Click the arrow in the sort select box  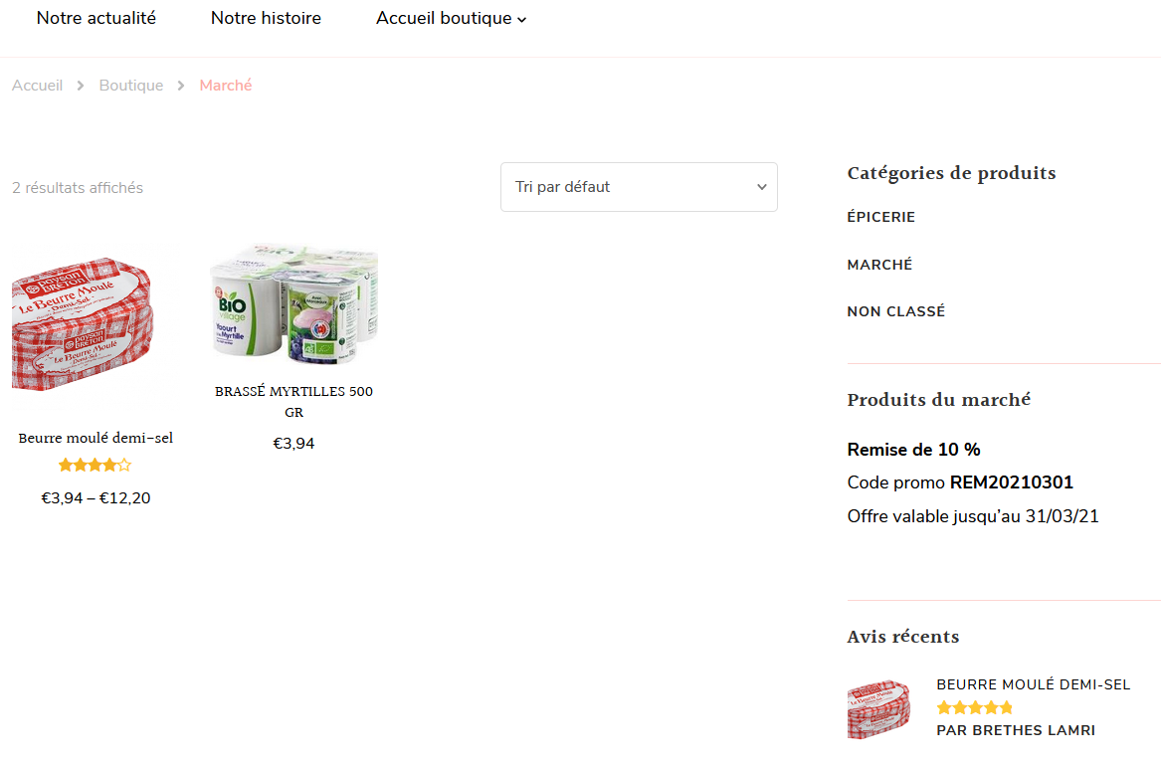[x=762, y=187]
